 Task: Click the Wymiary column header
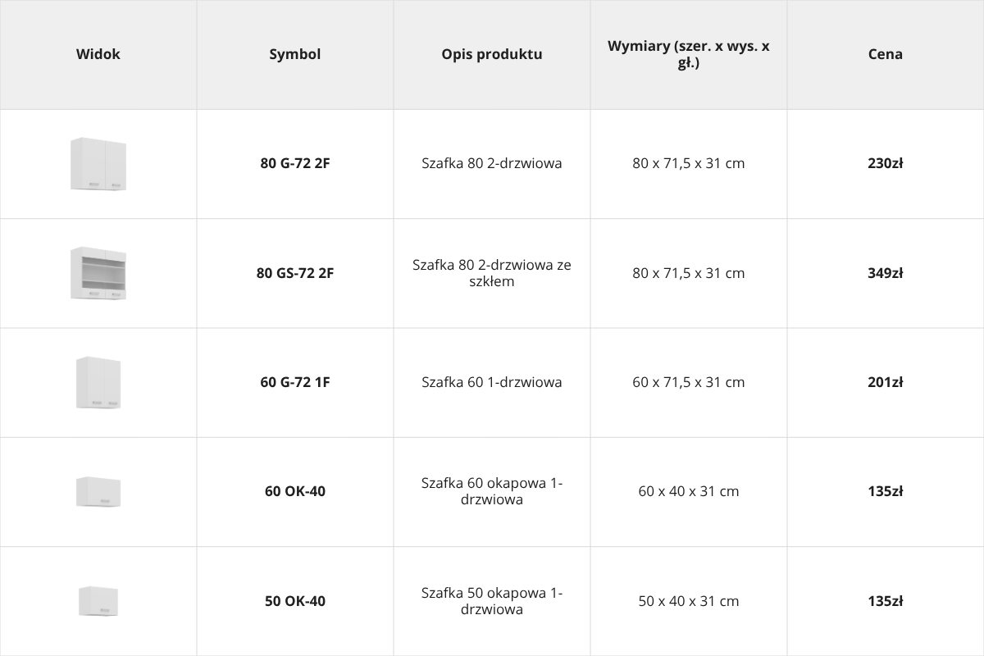click(689, 54)
